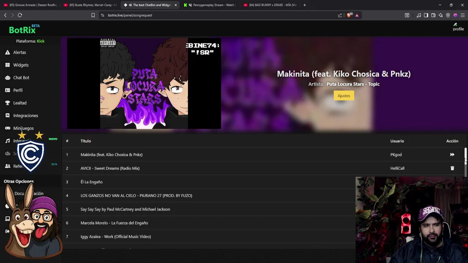Click the Integraciones icon

[7, 115]
